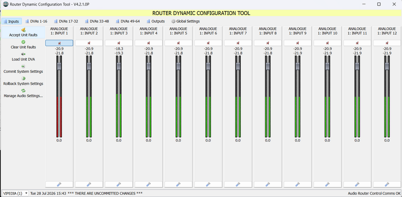This screenshot has height=197, width=402.
Task: Click the application logo in title bar
Action: point(6,4)
